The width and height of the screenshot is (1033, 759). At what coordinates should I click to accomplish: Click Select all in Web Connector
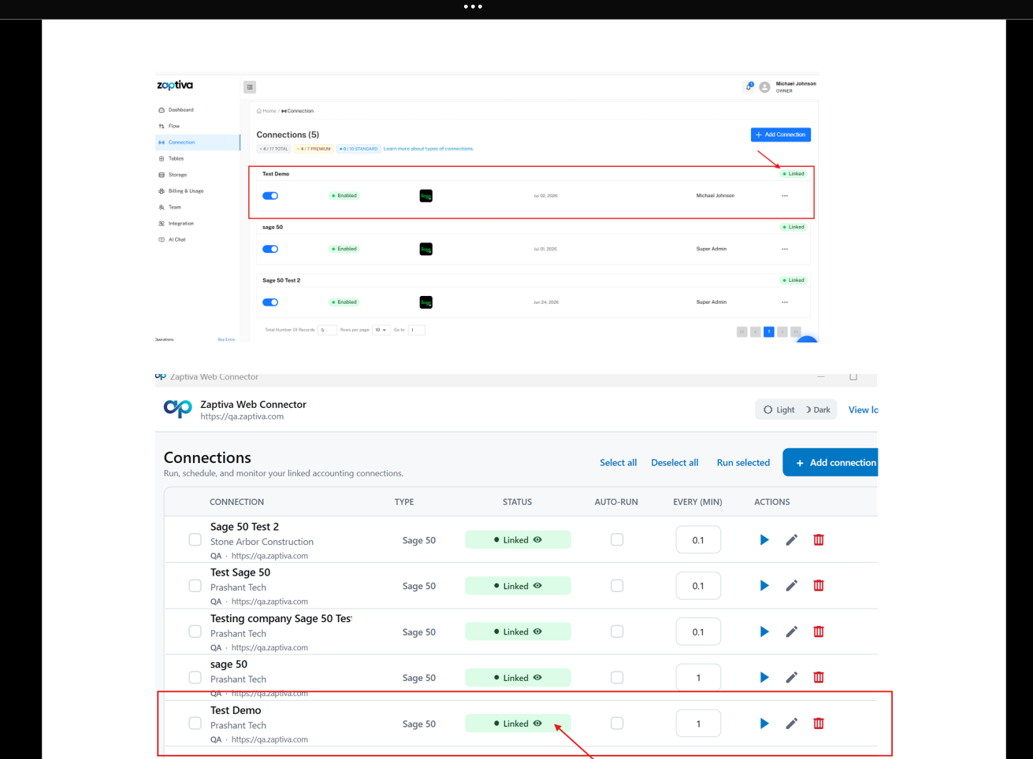pyautogui.click(x=619, y=463)
